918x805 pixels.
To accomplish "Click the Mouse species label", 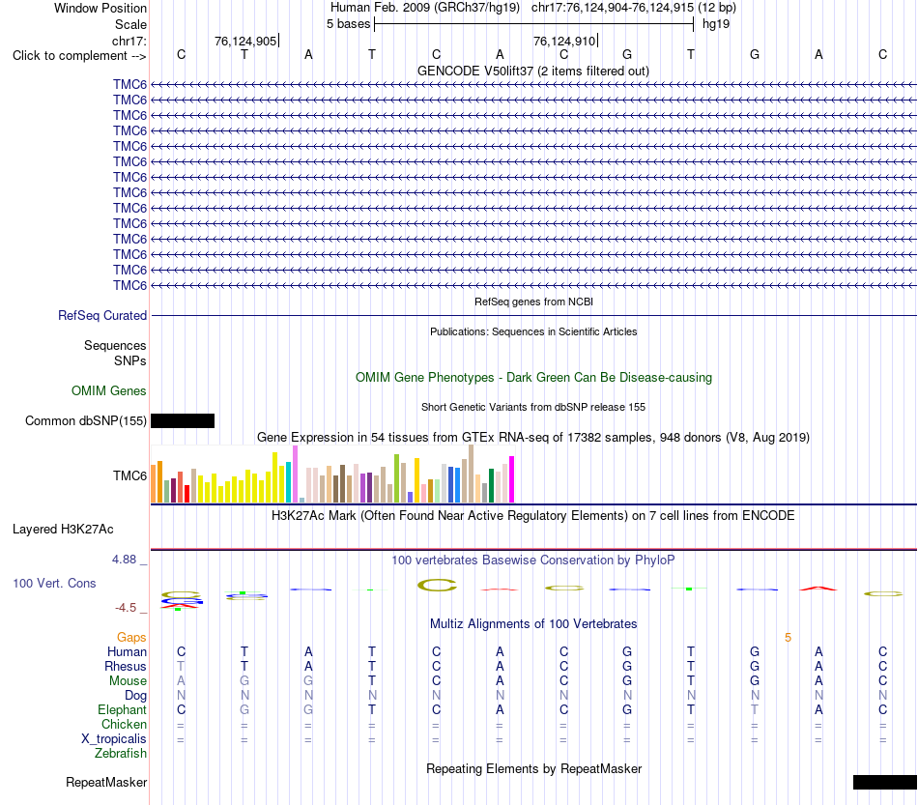I will (x=128, y=681).
